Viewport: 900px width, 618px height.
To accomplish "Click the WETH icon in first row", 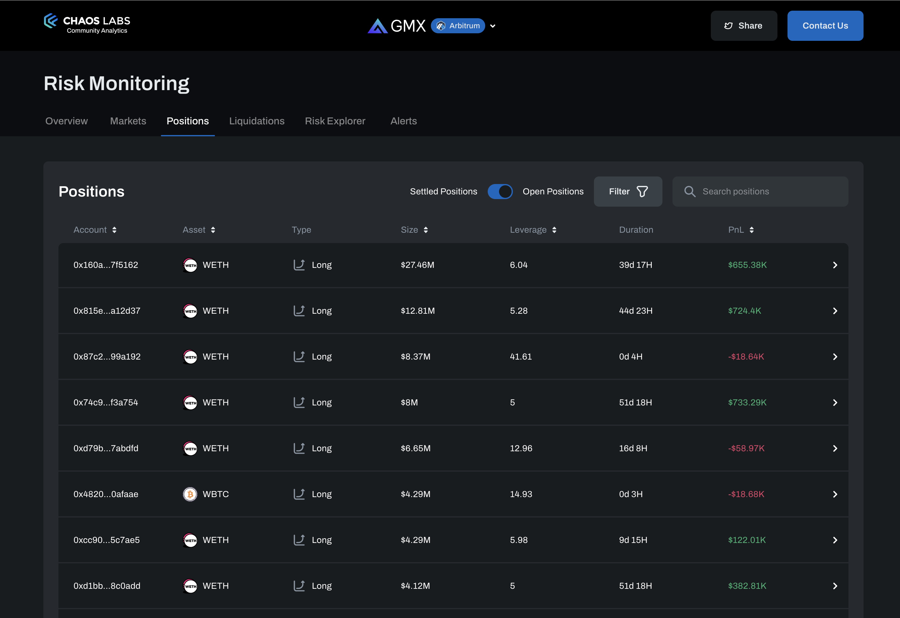I will click(x=190, y=265).
